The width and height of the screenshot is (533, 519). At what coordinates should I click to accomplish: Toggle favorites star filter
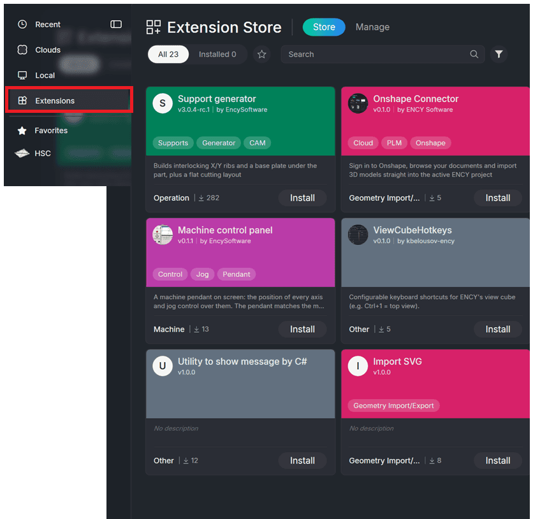coord(262,54)
